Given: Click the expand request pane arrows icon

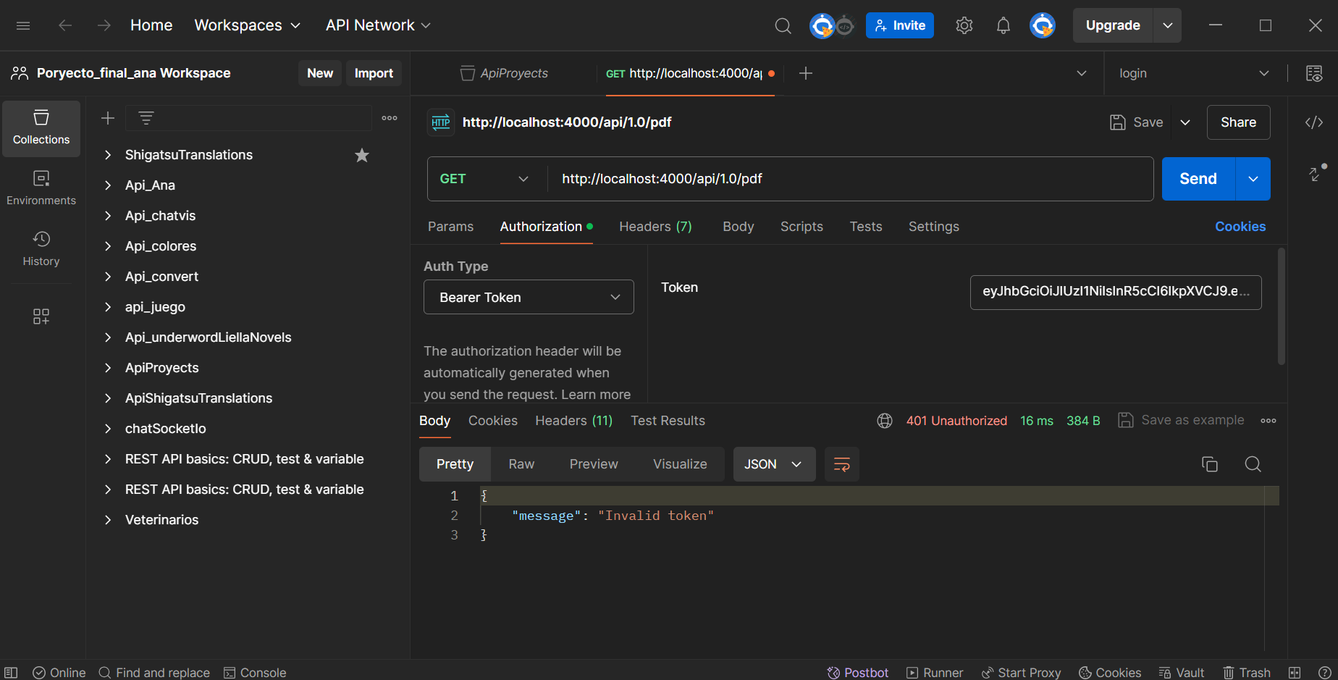Looking at the screenshot, I should pos(1316,174).
